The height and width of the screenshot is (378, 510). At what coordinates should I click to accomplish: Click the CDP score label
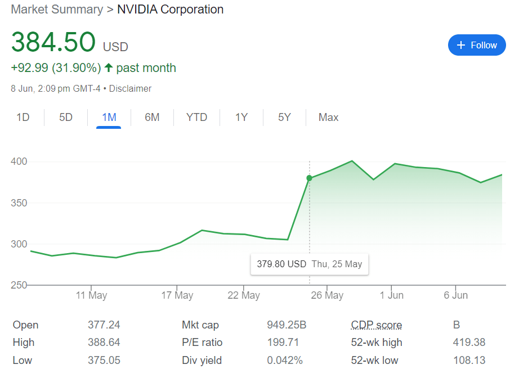pos(376,325)
